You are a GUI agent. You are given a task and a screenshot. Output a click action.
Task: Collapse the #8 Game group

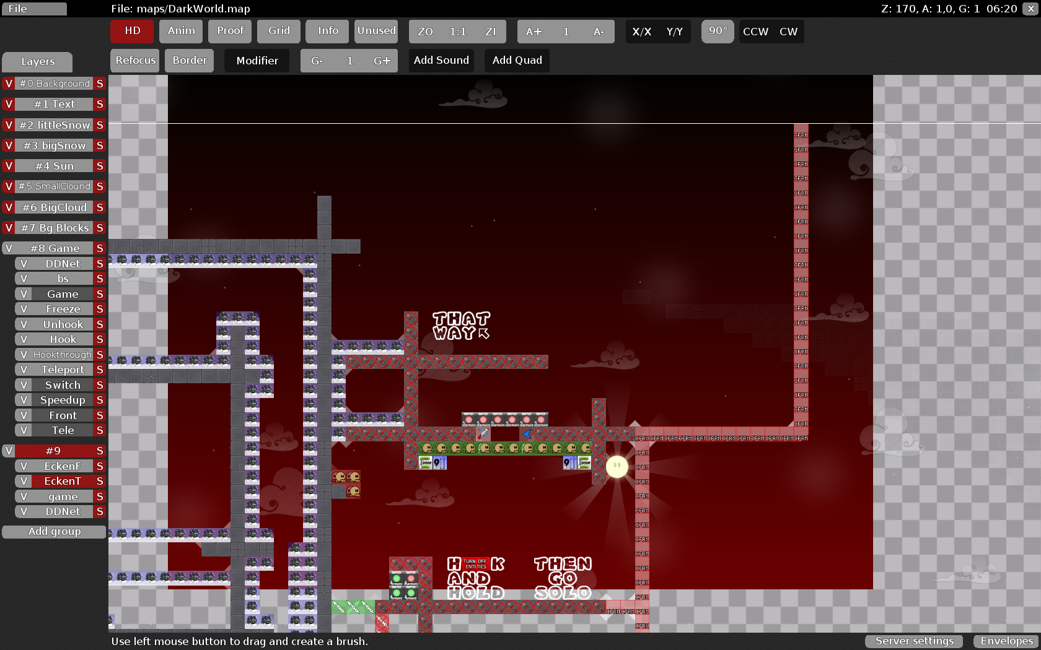[55, 248]
